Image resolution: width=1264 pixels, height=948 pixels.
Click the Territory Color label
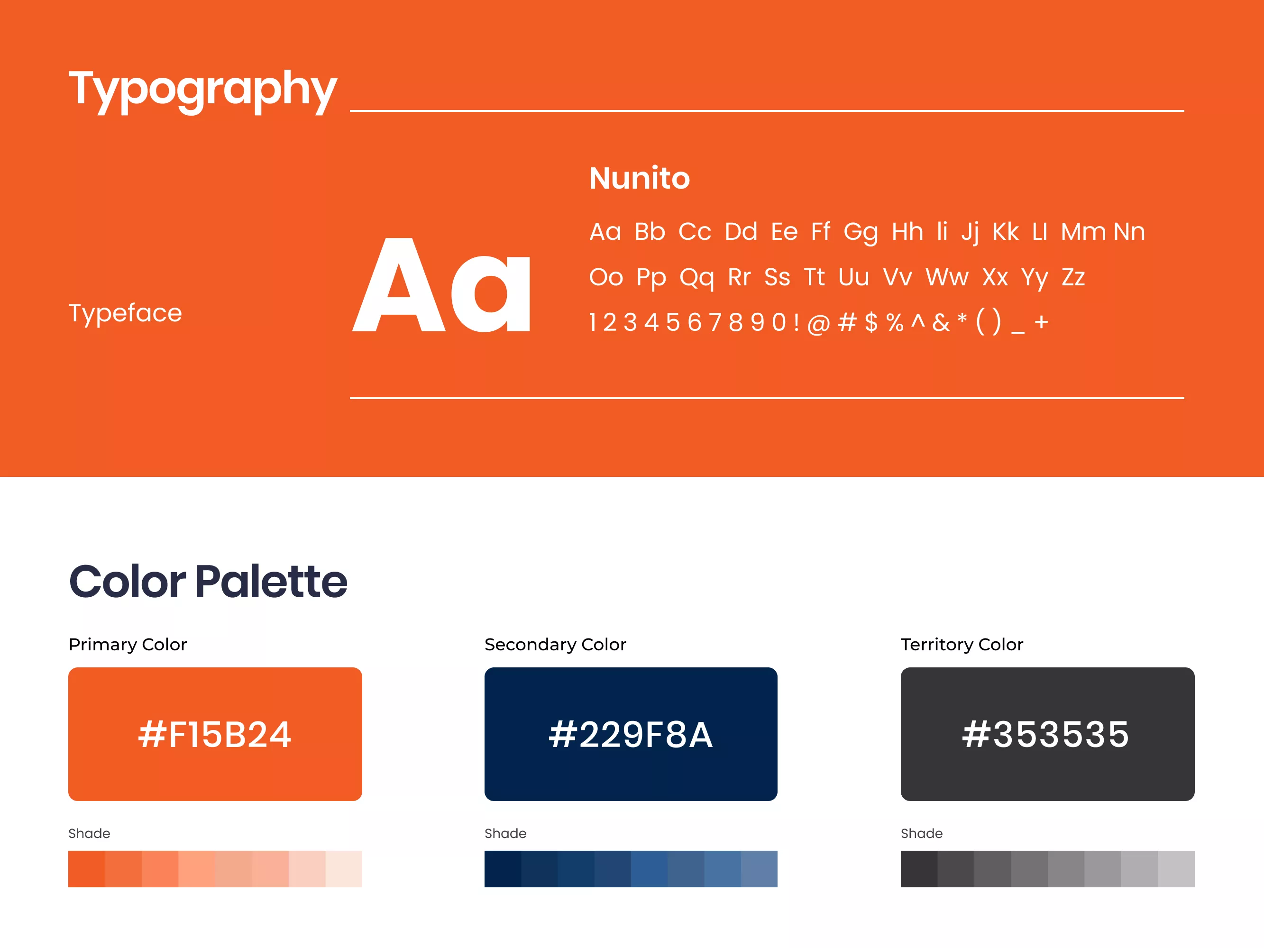point(962,645)
